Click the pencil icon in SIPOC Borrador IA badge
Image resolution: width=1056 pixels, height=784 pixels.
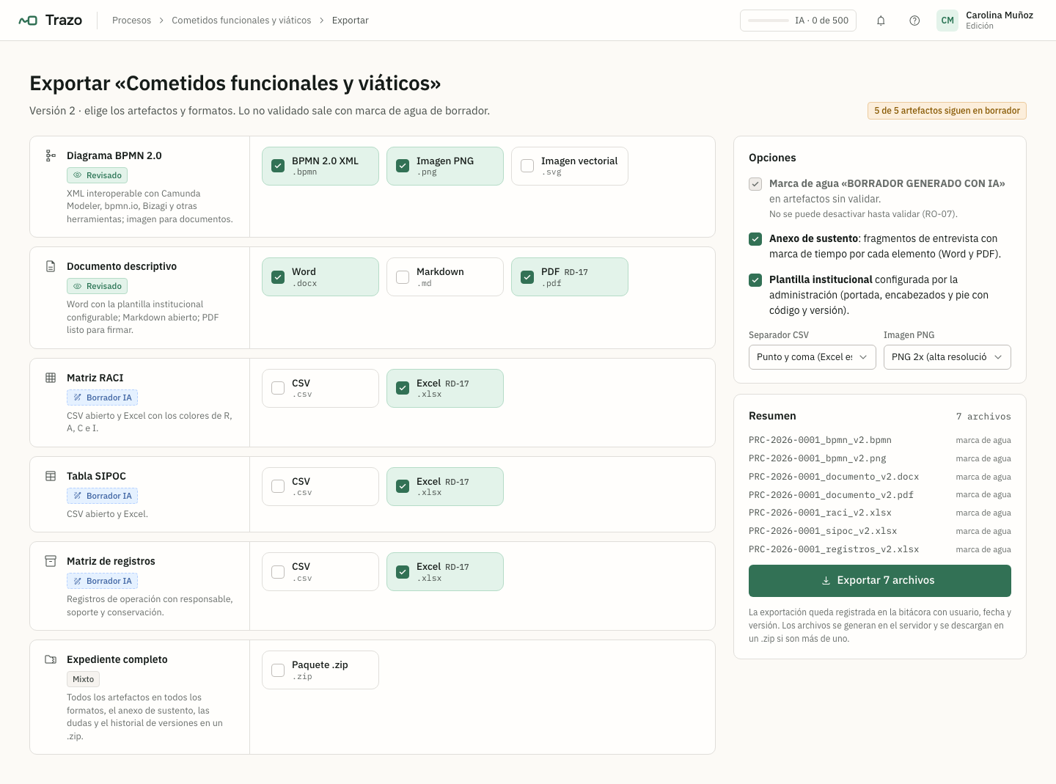[x=77, y=496]
